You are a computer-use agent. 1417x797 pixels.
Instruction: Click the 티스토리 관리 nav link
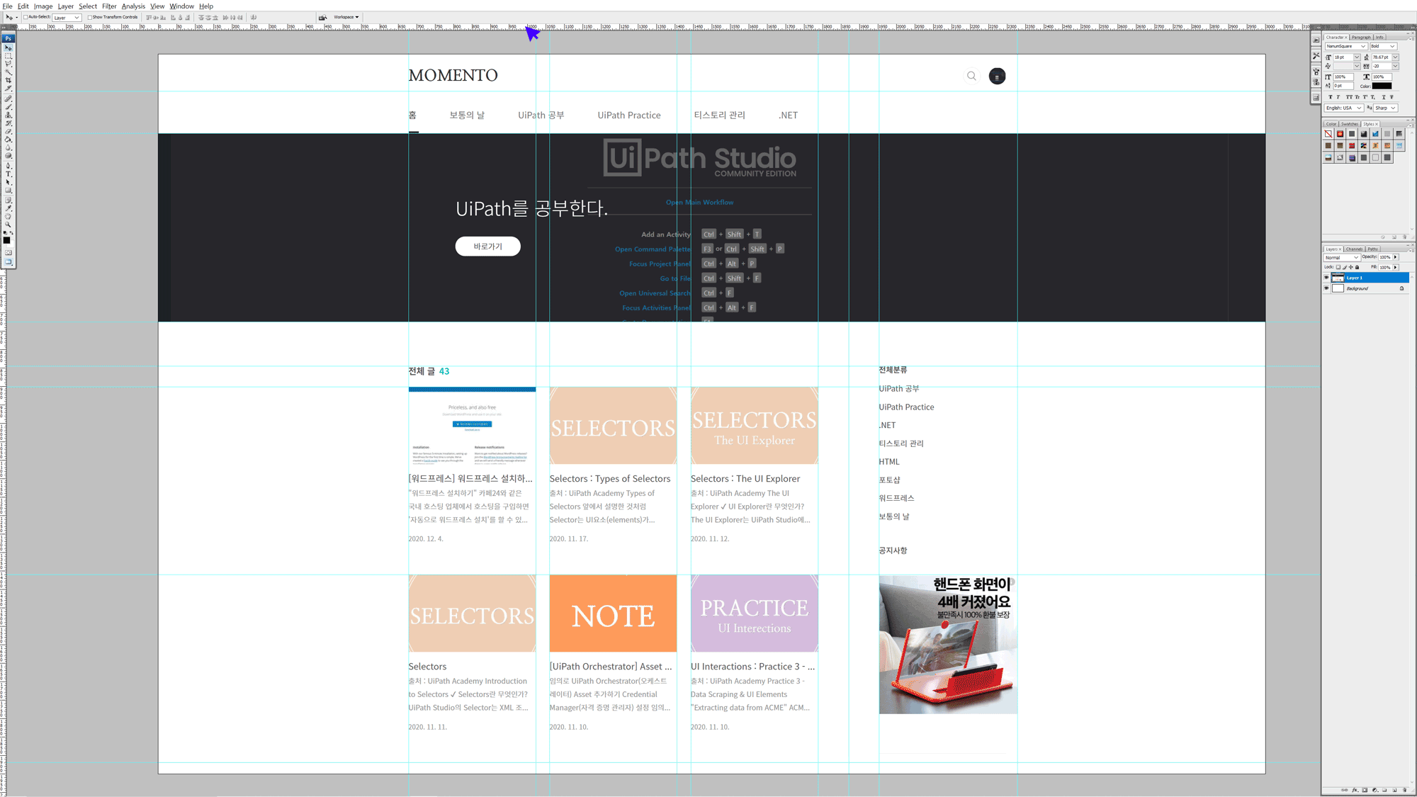coord(719,115)
